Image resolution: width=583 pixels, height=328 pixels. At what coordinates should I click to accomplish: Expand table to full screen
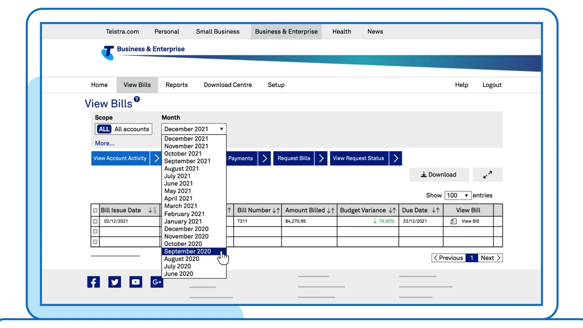pos(487,174)
